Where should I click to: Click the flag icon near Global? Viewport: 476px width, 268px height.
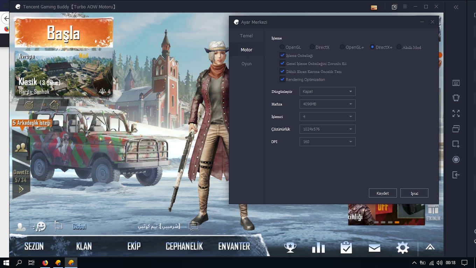(58, 226)
